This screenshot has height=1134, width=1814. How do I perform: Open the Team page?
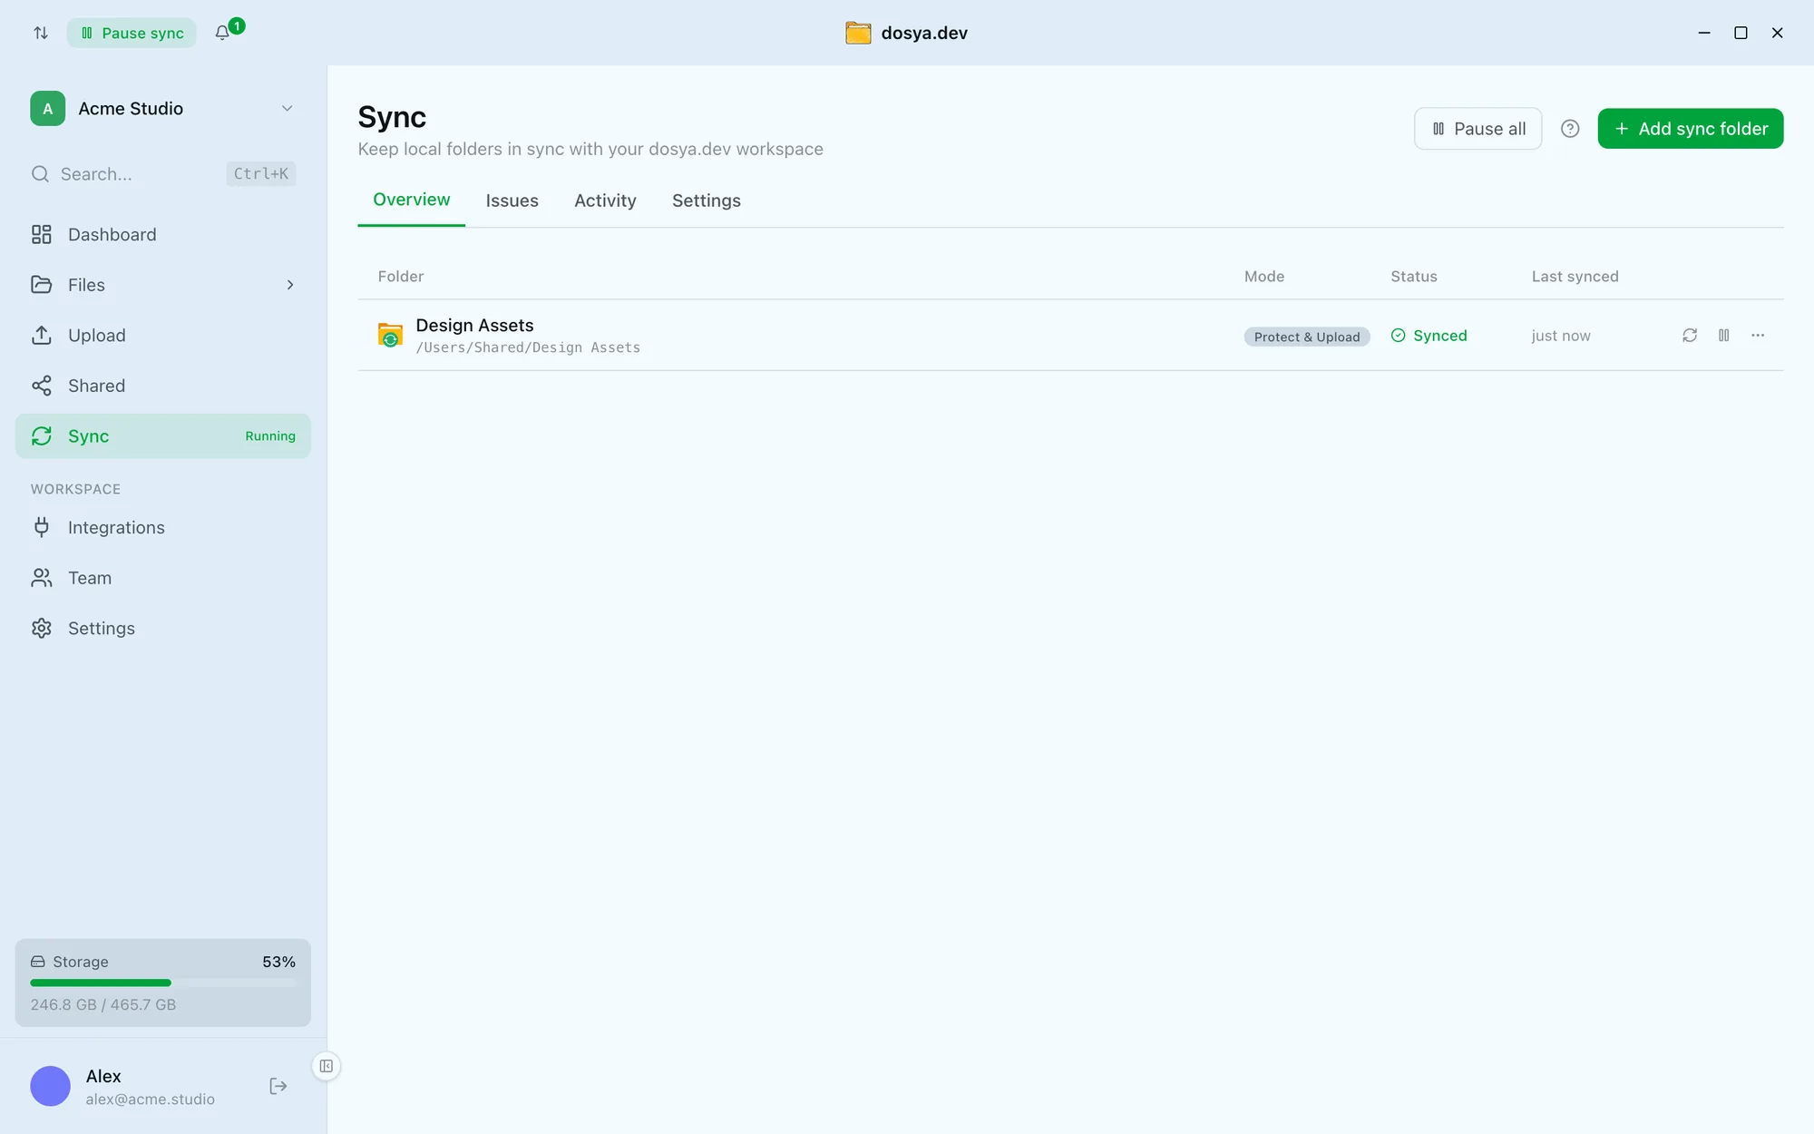click(x=163, y=578)
